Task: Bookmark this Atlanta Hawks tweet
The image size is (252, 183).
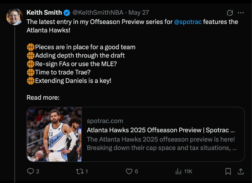Action: point(228,172)
